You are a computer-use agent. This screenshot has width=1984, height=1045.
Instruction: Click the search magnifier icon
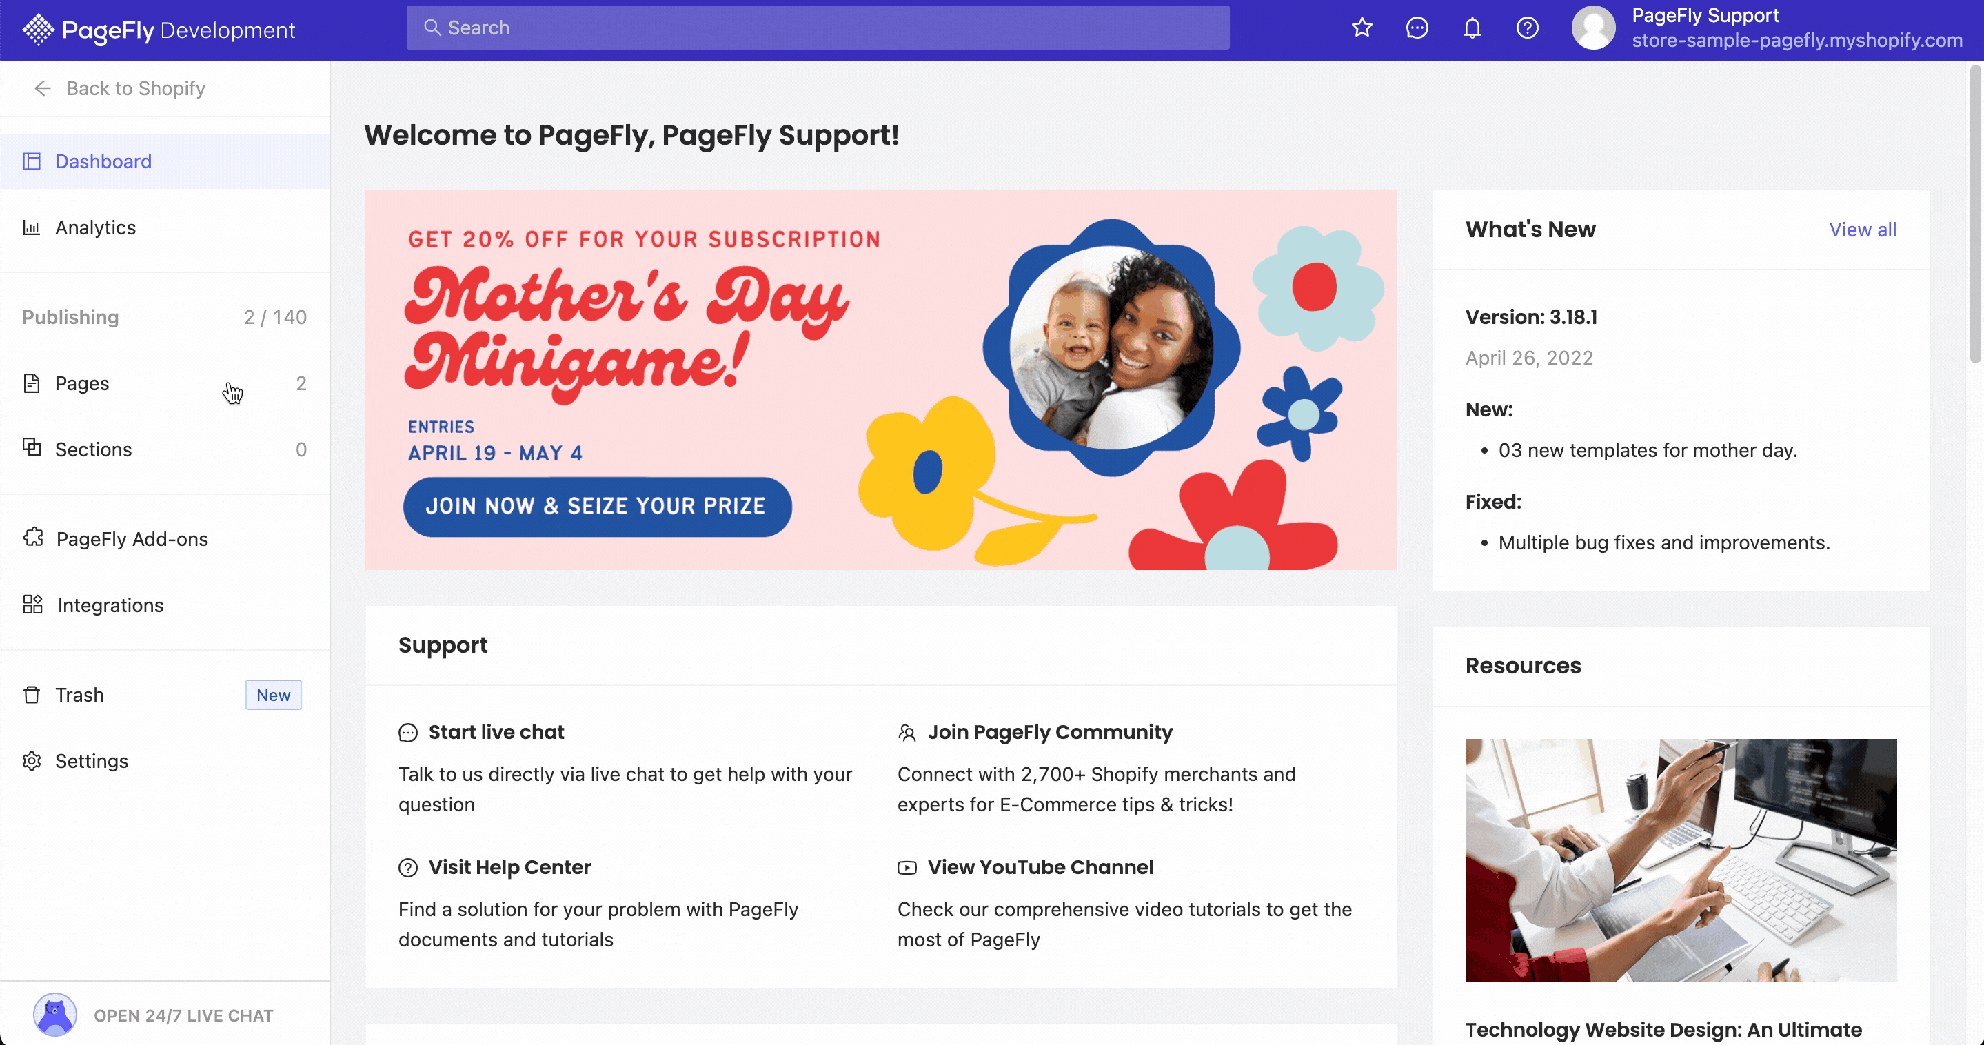432,28
